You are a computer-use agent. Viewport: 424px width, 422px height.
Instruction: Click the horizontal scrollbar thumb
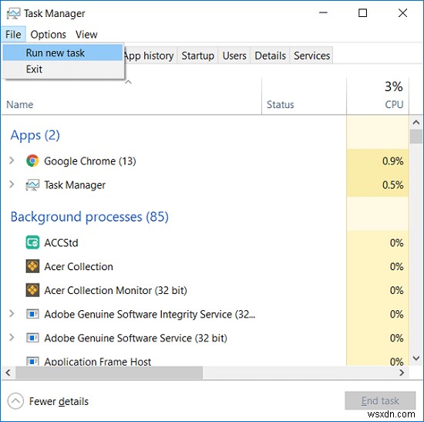point(109,373)
